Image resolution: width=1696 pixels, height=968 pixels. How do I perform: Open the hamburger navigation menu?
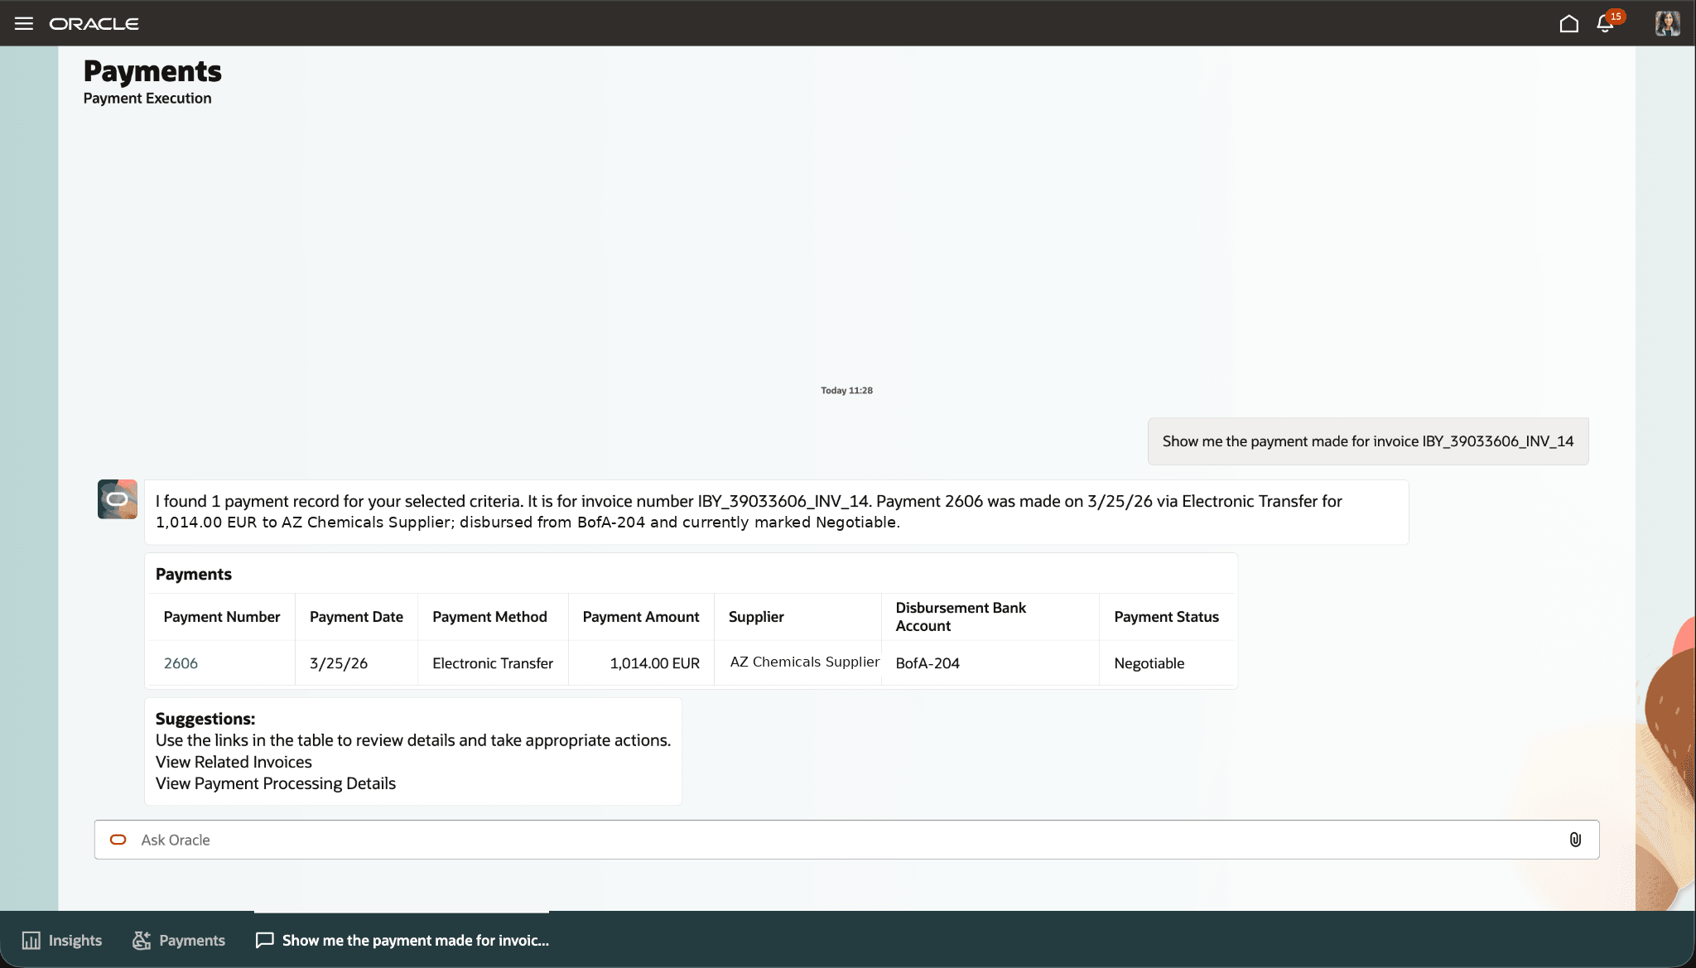pos(24,23)
